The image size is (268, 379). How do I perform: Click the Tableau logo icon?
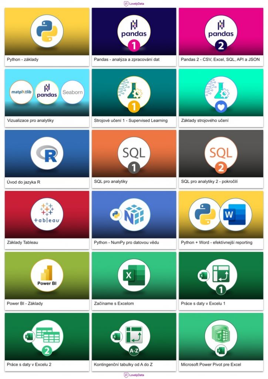(x=47, y=214)
